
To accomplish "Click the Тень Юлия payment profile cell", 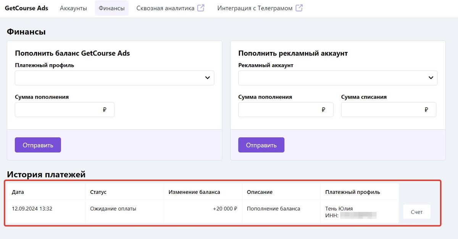I will tap(360, 211).
